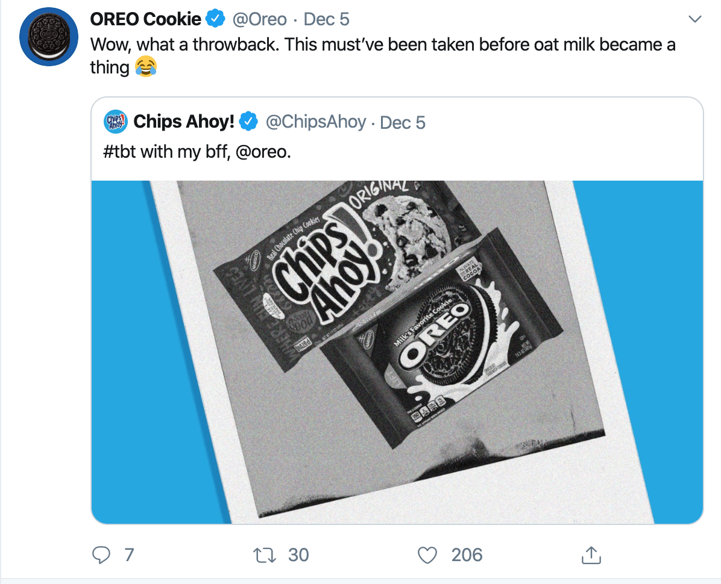Screen dimensions: 721x584
Task: Expand the tweet options caret
Action: (696, 19)
